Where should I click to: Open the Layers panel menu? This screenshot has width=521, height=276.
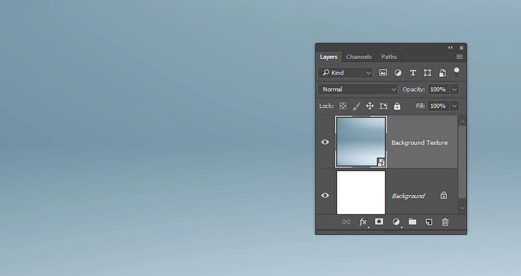[x=459, y=57]
